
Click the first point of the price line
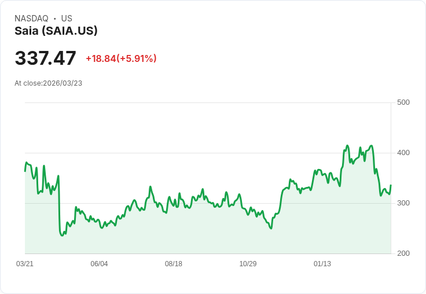click(x=25, y=171)
